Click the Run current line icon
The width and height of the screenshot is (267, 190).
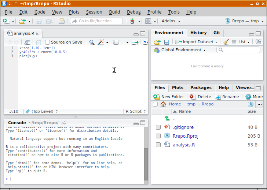click(135, 42)
